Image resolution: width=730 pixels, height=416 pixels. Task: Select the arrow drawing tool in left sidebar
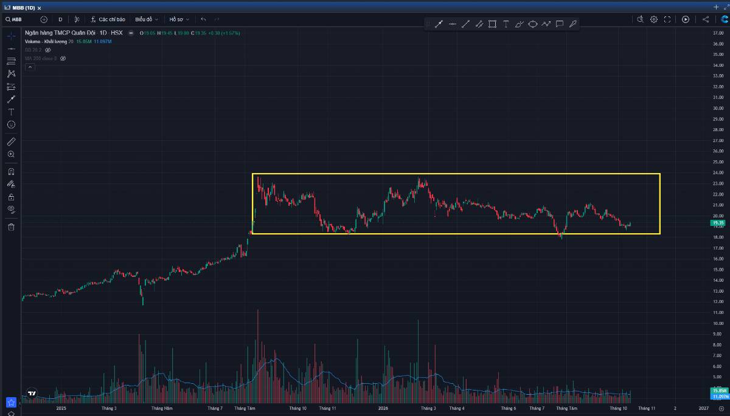(x=11, y=99)
